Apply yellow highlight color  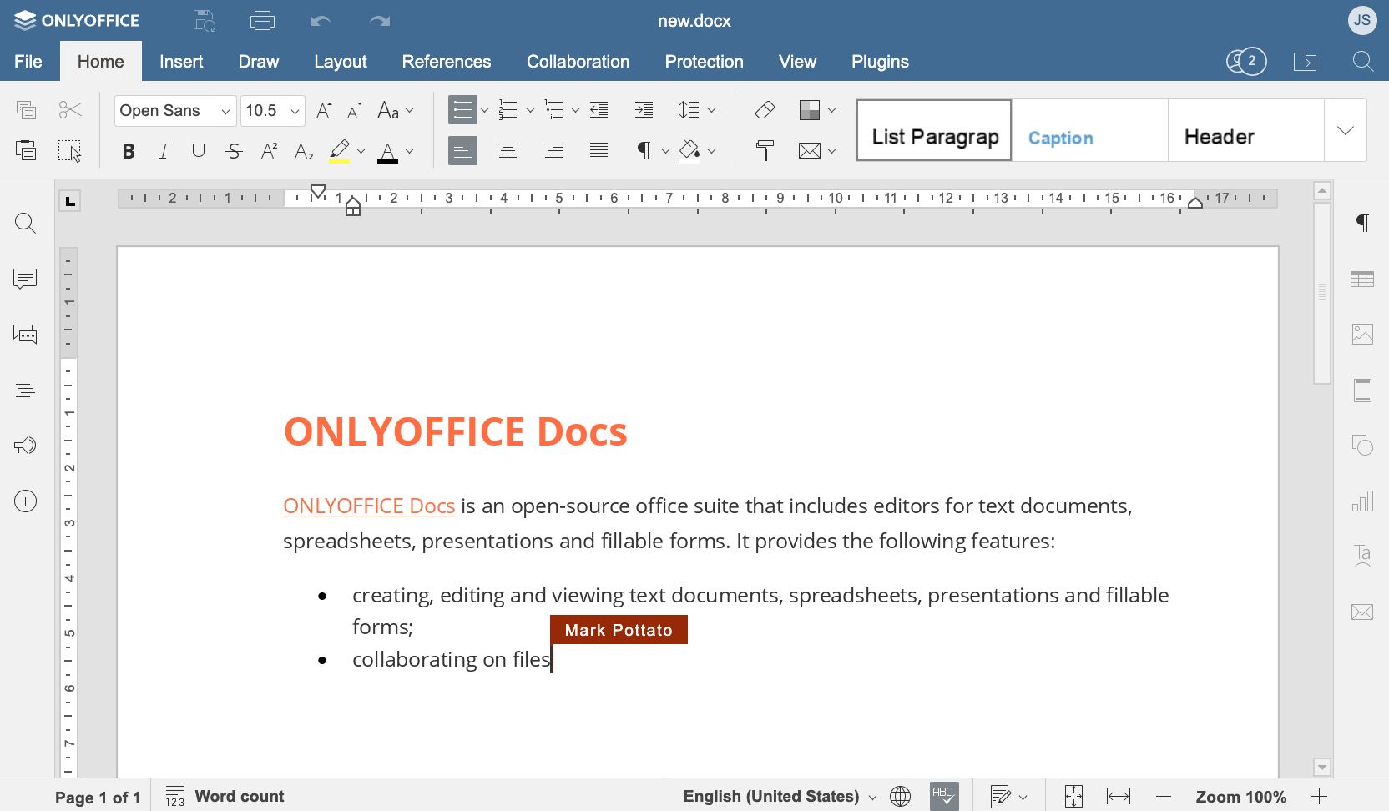[339, 151]
